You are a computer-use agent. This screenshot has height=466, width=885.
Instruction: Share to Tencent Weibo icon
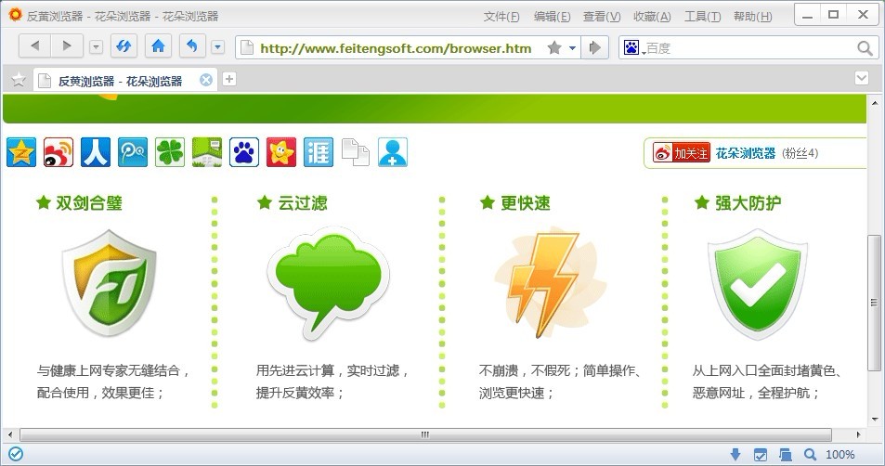(x=133, y=152)
